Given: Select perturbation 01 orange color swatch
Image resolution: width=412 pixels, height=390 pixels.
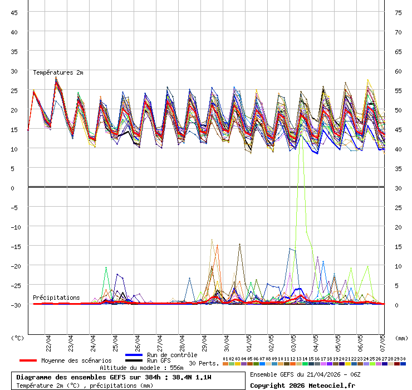Looking at the screenshot, I should click(x=225, y=364).
